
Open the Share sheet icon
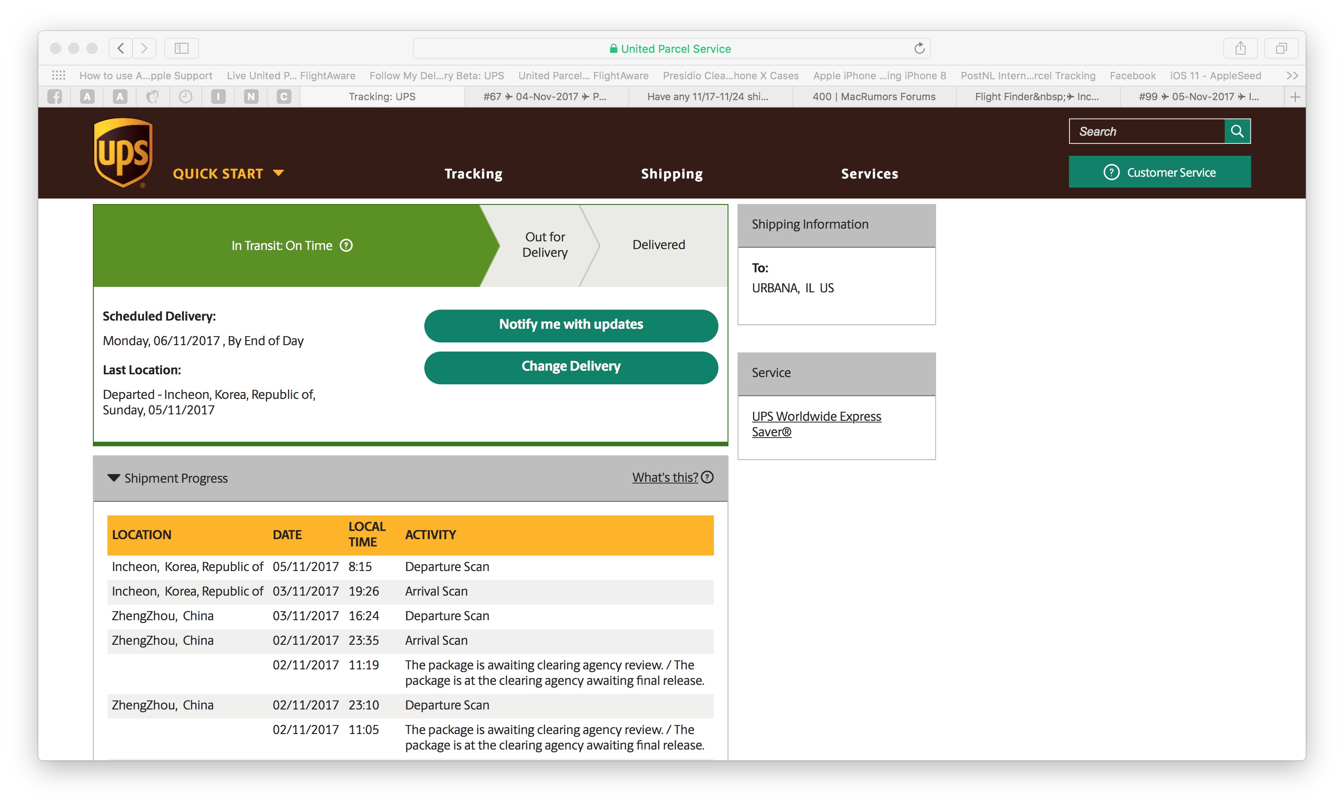(1240, 48)
